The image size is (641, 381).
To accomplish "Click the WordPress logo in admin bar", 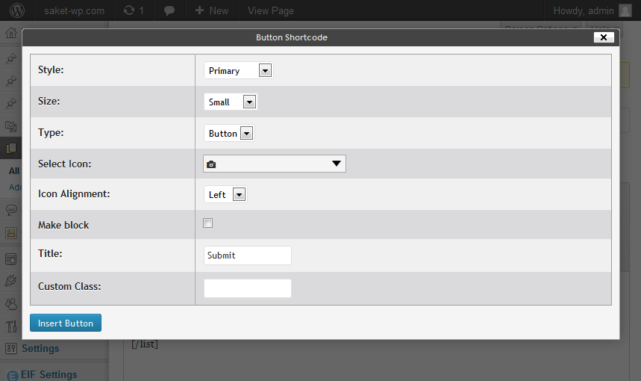I will [16, 10].
